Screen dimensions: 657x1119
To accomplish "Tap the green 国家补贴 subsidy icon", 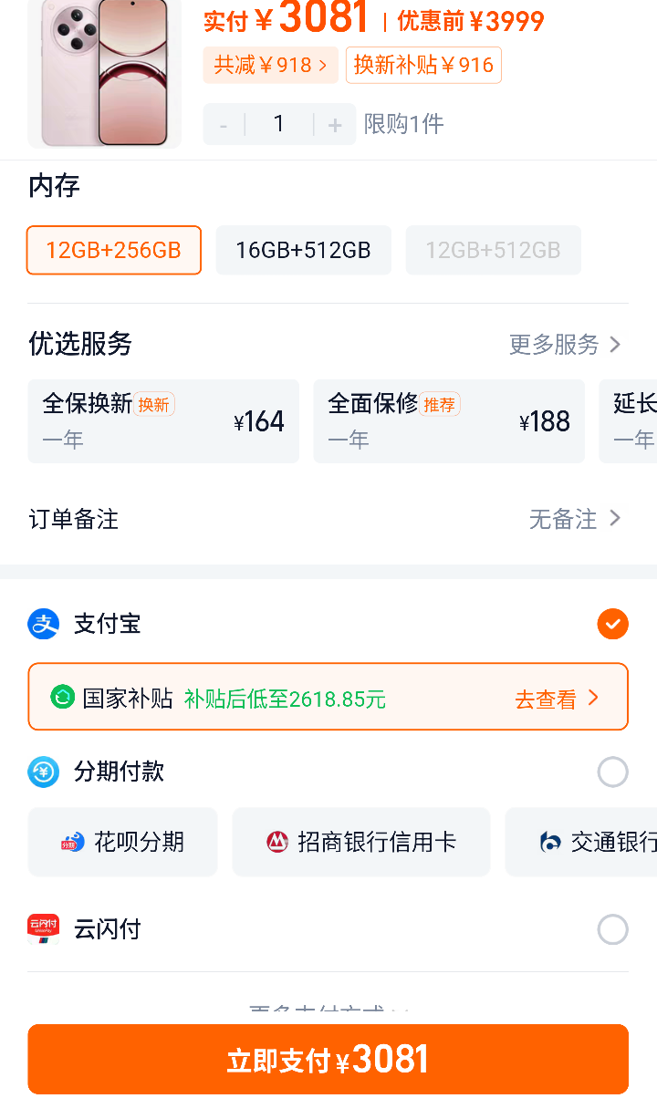I will tap(62, 698).
